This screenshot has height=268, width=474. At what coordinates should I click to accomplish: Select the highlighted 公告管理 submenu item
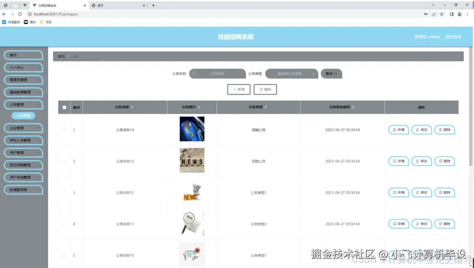pyautogui.click(x=23, y=116)
